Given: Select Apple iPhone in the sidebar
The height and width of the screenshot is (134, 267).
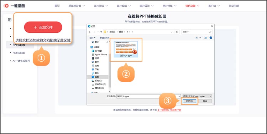Looking at the screenshot, I should [101, 55].
